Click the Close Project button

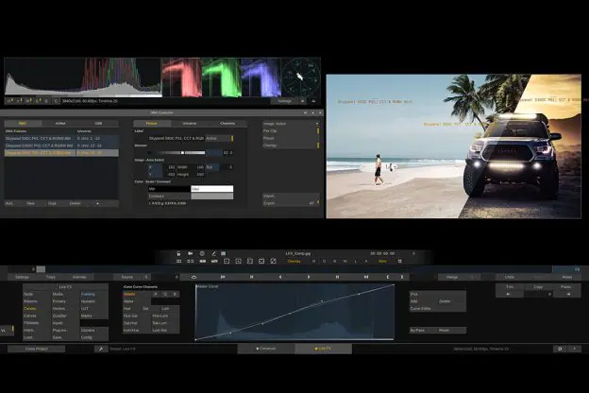(37, 349)
